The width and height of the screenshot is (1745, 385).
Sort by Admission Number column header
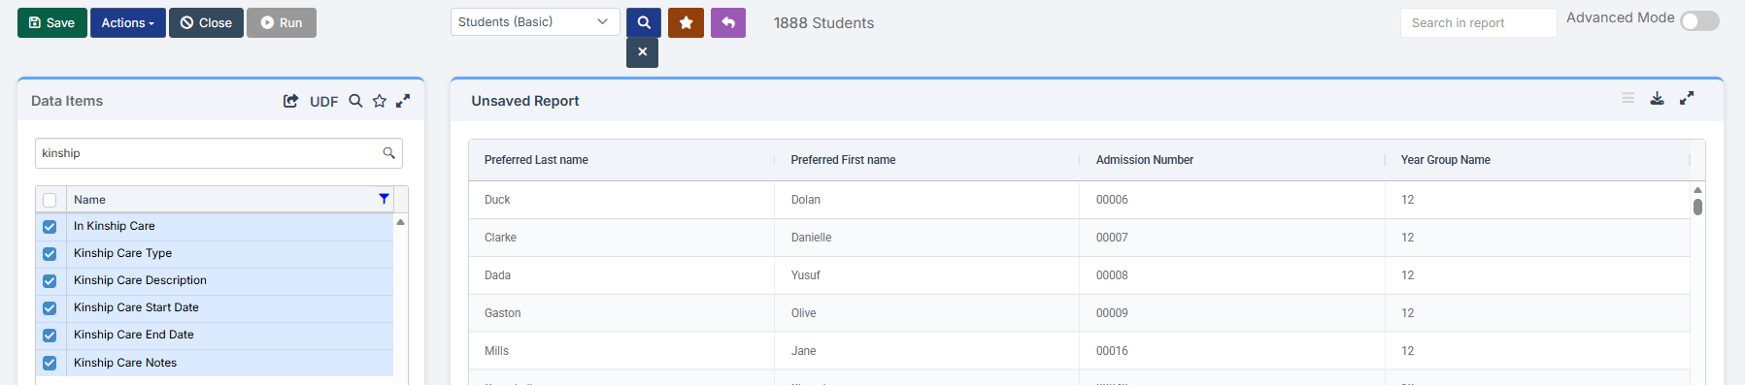click(1145, 160)
